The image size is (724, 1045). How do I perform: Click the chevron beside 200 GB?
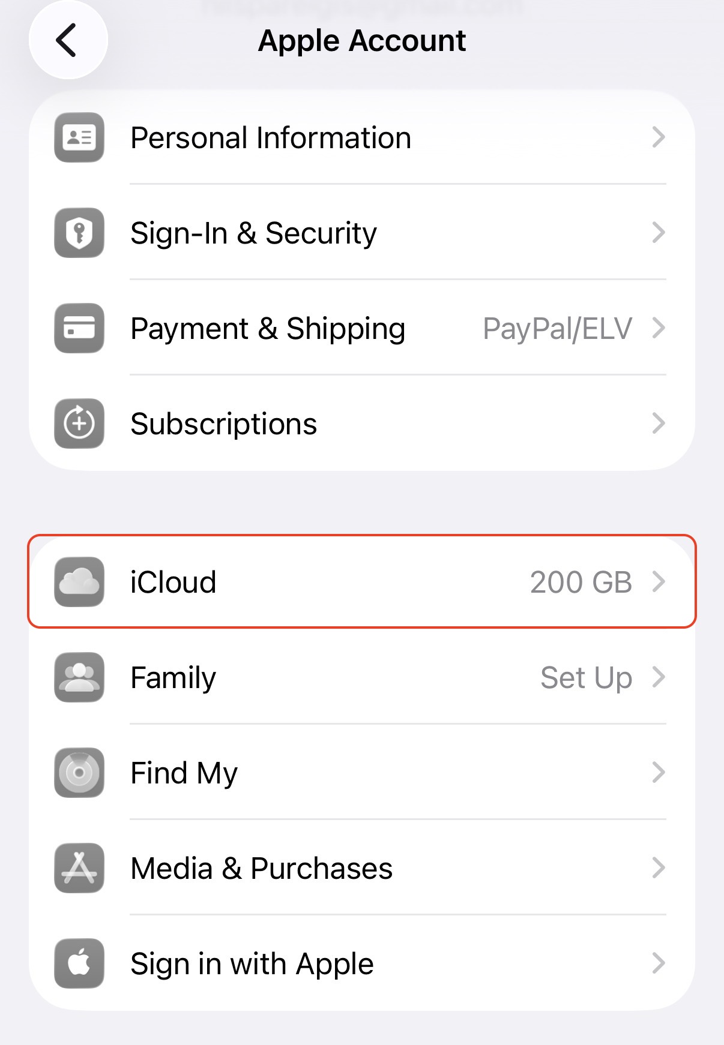click(x=659, y=582)
